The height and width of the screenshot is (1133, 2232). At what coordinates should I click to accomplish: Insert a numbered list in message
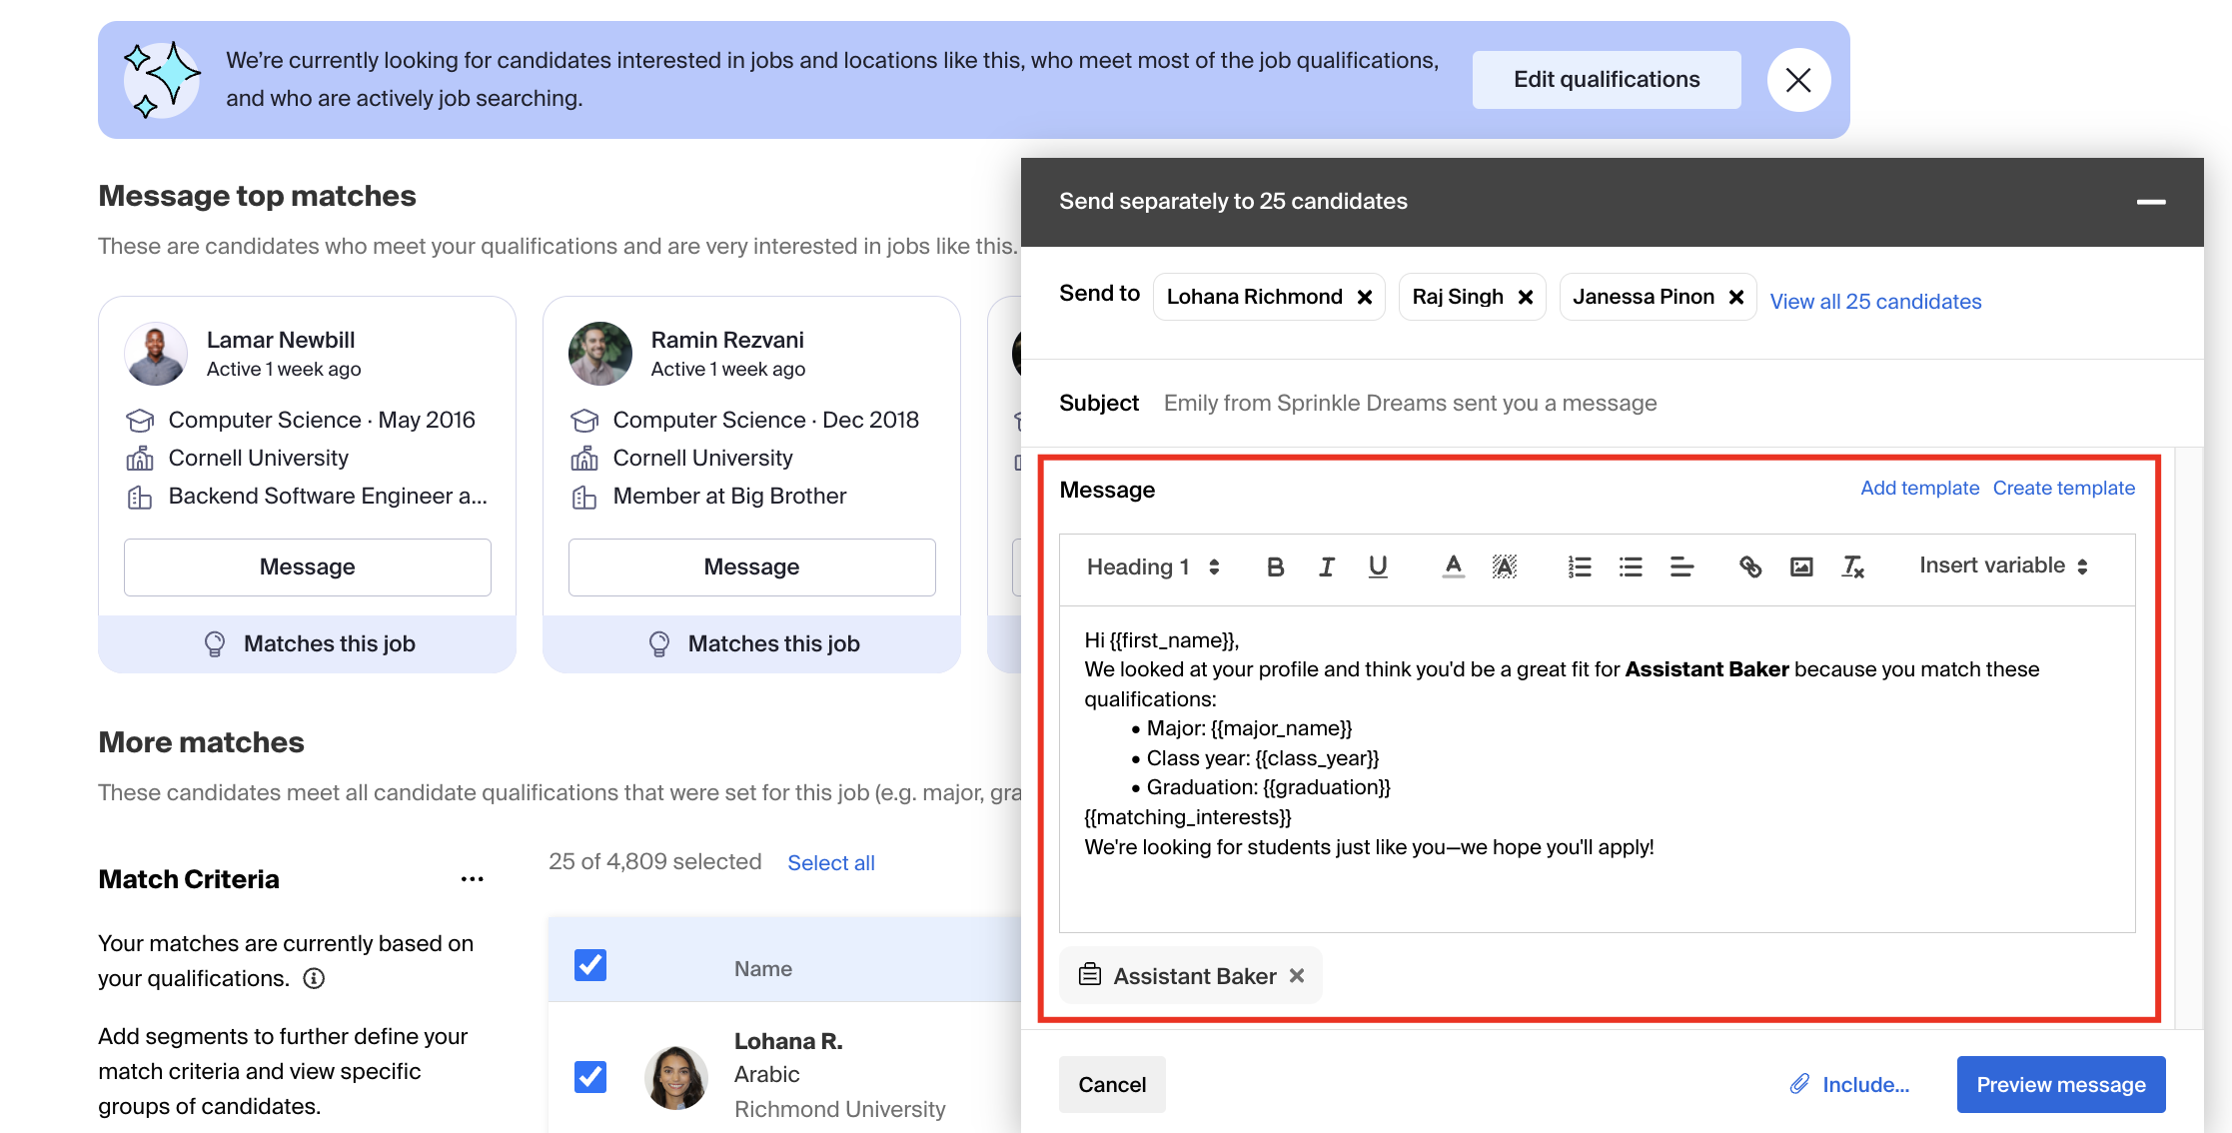click(1579, 566)
